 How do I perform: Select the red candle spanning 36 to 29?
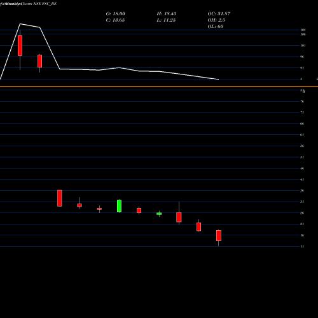pyautogui.click(x=60, y=198)
